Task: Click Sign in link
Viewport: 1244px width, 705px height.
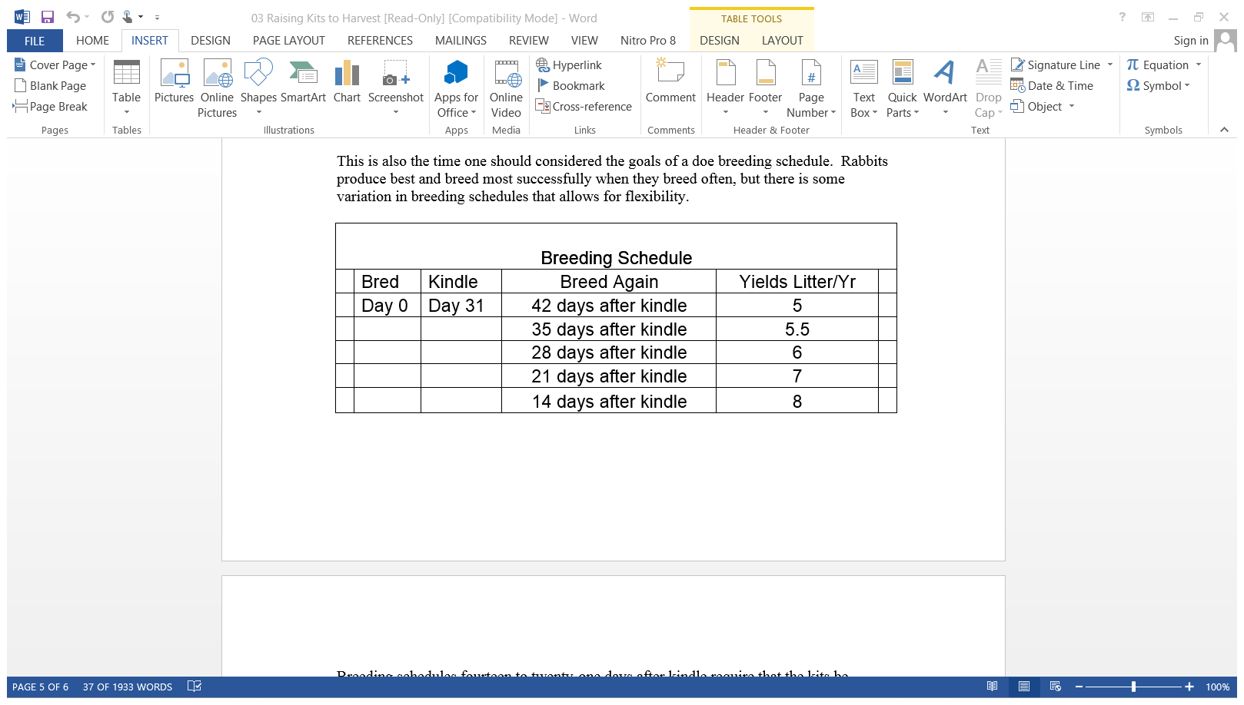Action: coord(1190,41)
